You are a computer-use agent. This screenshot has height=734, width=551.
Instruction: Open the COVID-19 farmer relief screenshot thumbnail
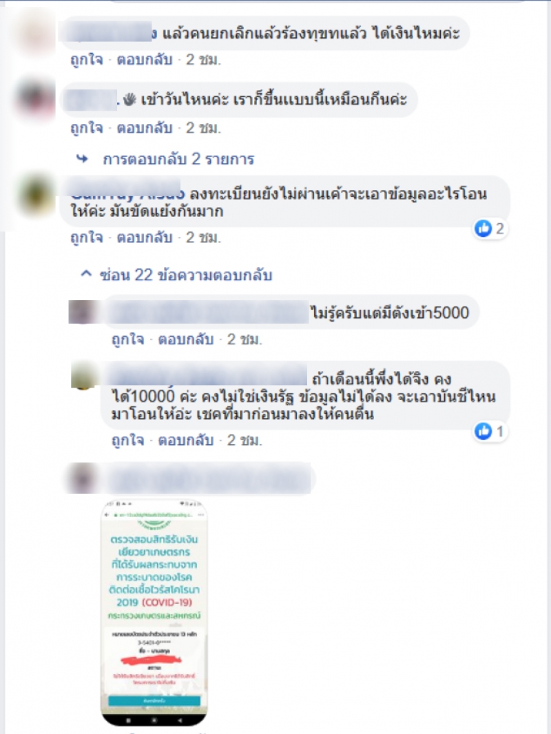click(154, 613)
